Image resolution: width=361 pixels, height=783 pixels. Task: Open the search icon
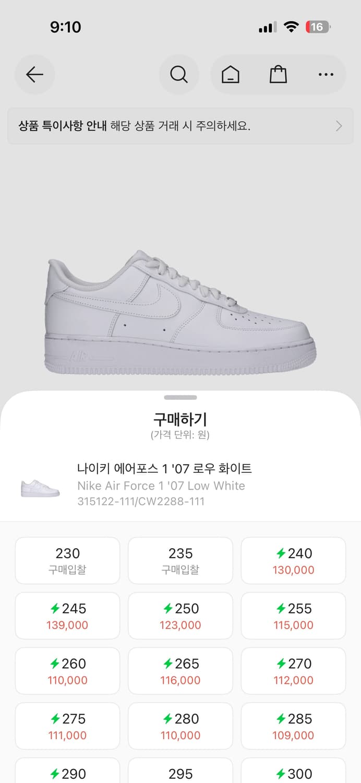tap(179, 74)
